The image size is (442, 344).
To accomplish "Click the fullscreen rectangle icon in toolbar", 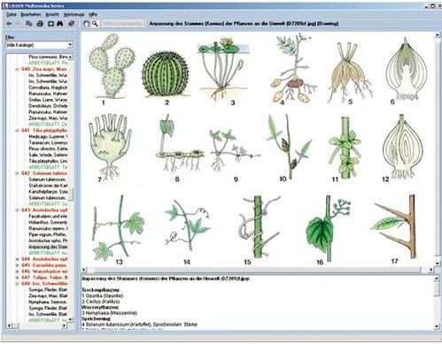I will coord(50,24).
